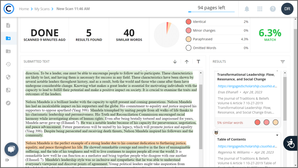Image resolution: width=298 pixels, height=168 pixels.
Task: Click the Regennia N. Williams author text
Action: [234, 152]
